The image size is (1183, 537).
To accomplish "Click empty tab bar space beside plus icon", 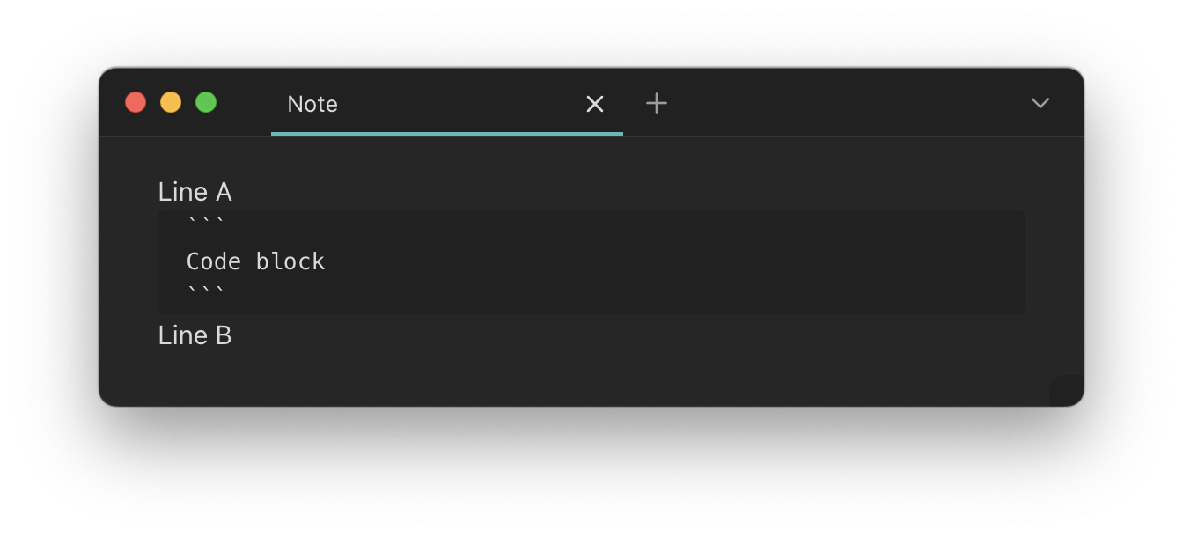I will pyautogui.click(x=836, y=104).
